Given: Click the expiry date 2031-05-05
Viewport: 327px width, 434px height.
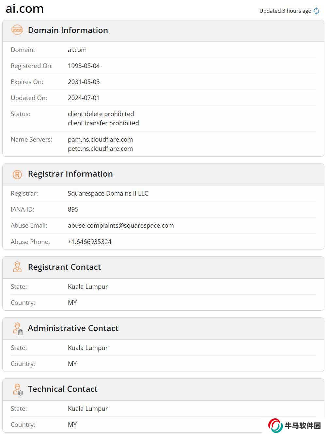Looking at the screenshot, I should (x=84, y=82).
